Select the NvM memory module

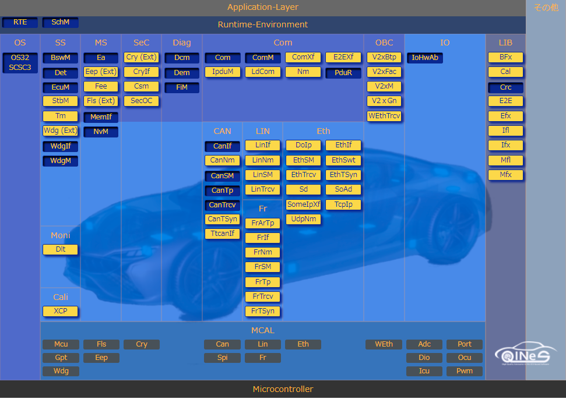pos(101,132)
